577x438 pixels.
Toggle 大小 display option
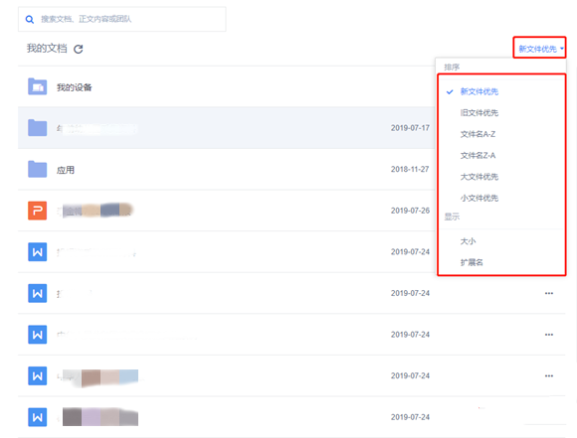point(468,241)
